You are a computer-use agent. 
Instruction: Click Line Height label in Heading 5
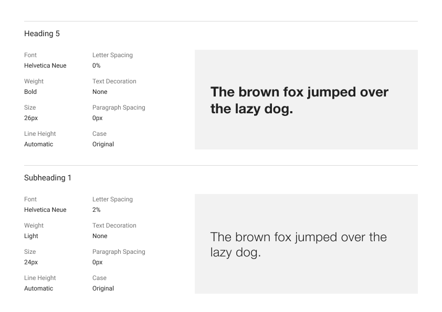click(x=40, y=134)
